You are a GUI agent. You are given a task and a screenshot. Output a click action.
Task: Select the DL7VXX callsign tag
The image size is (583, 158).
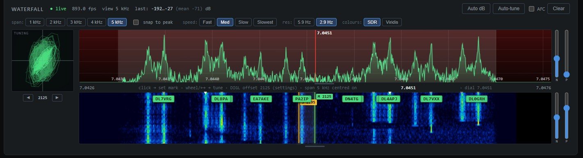point(431,99)
